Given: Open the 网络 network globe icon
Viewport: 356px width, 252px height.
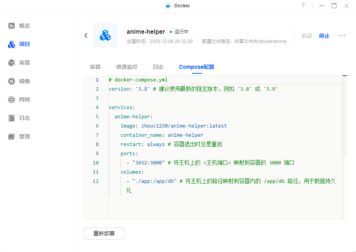Looking at the screenshot, I should point(12,99).
